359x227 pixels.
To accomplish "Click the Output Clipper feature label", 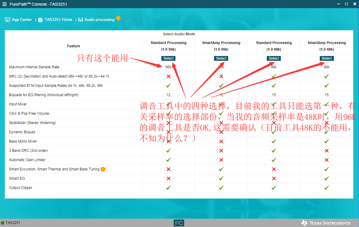I will pos(21,187).
